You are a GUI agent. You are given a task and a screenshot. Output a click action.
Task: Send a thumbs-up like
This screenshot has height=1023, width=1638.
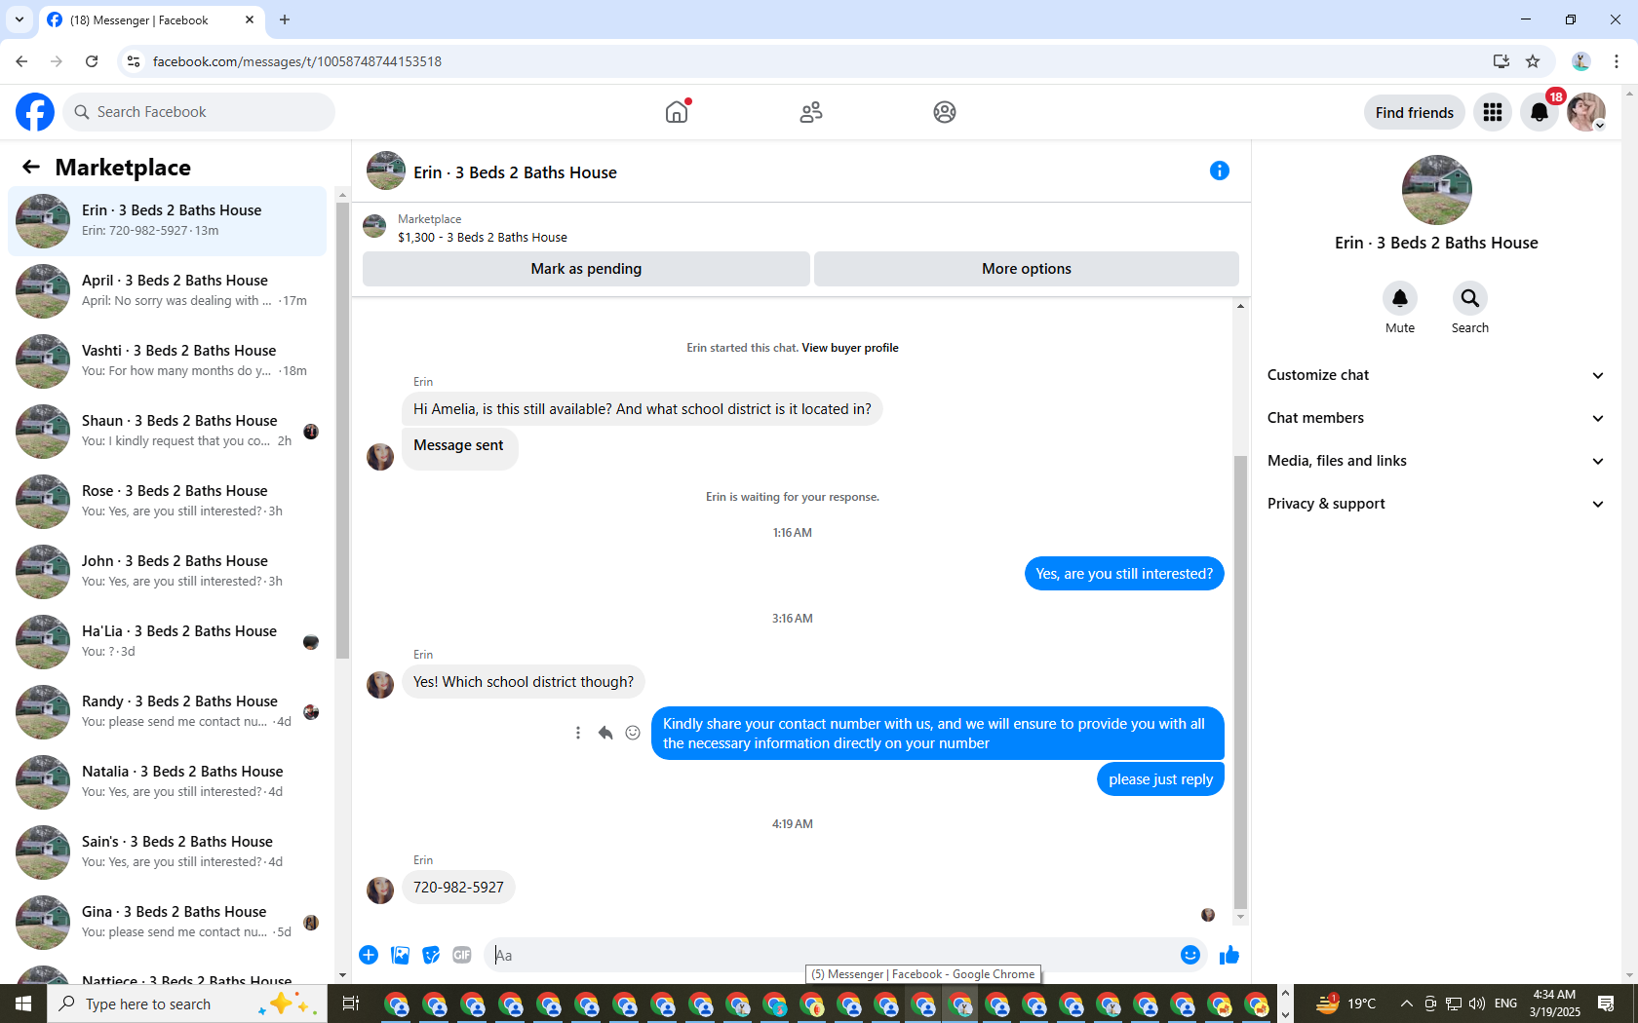(1229, 955)
